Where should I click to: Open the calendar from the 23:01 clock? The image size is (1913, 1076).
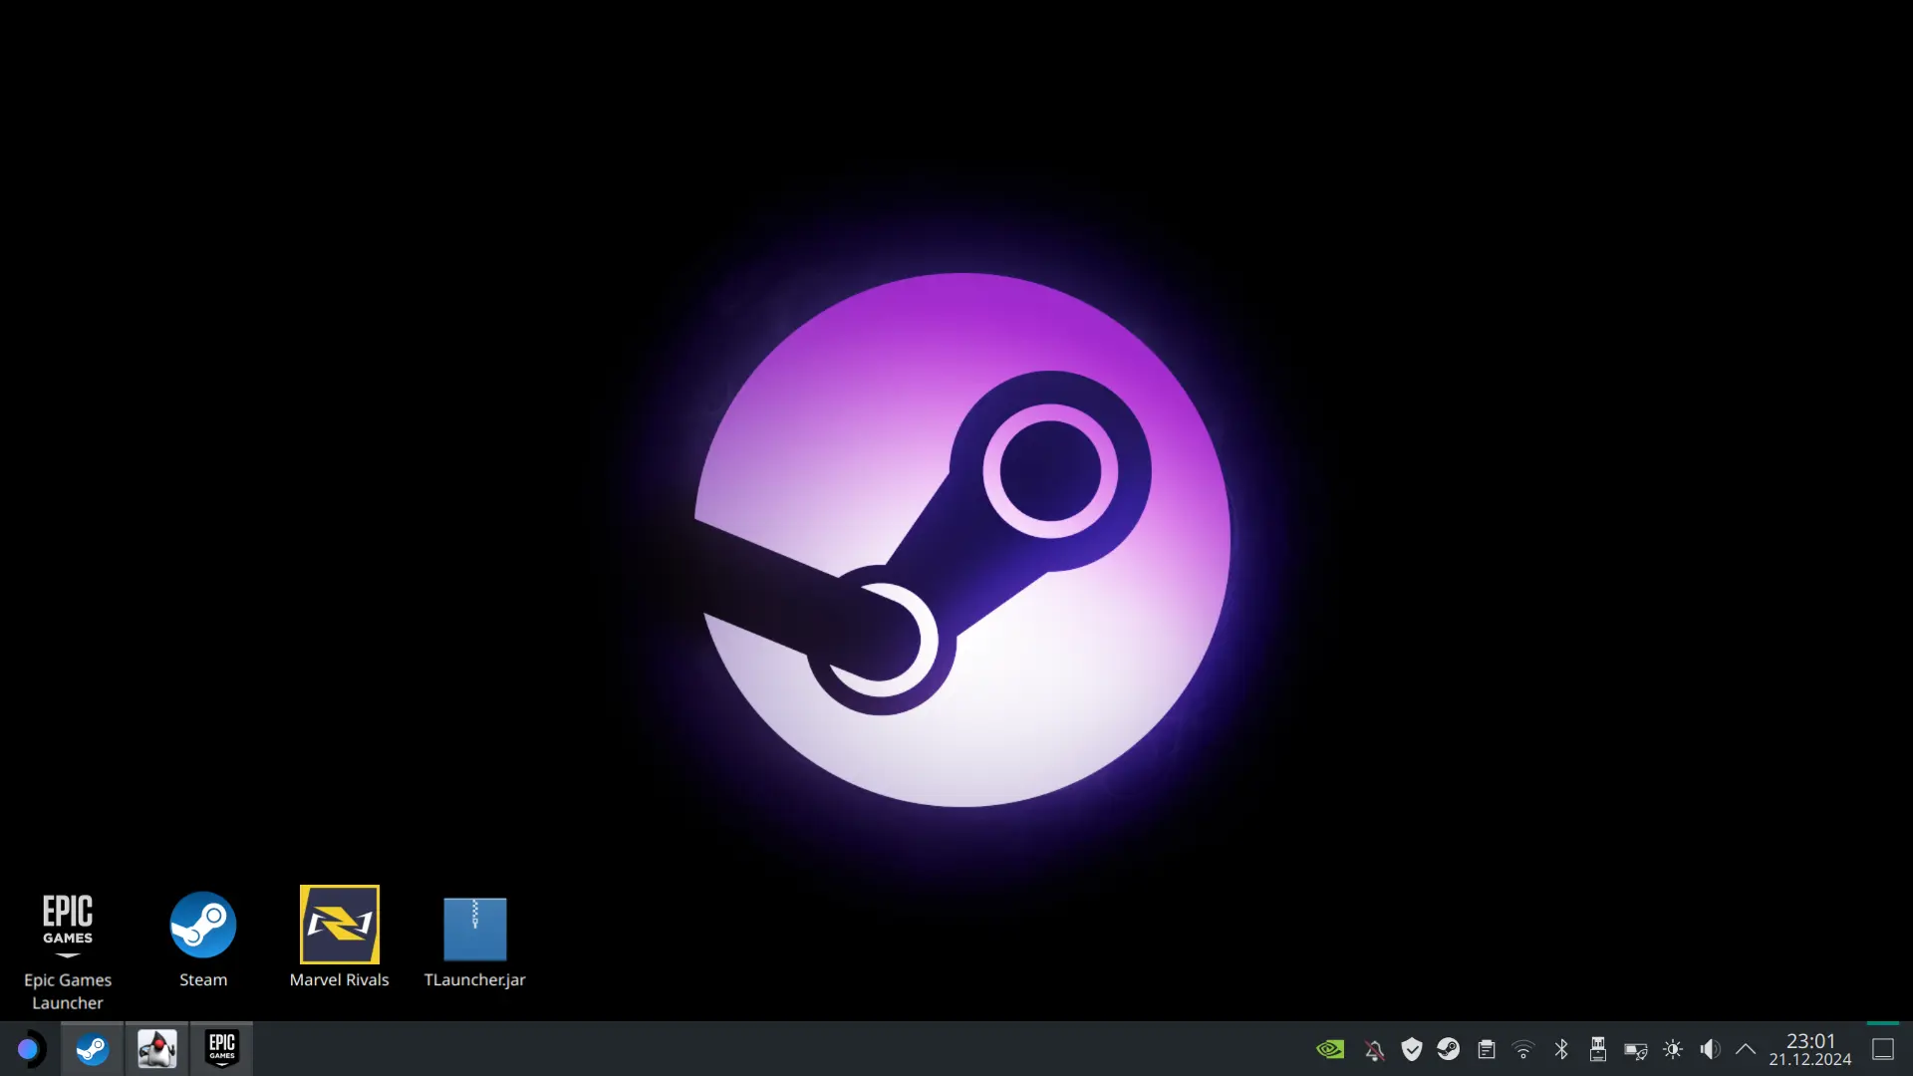[x=1810, y=1049]
